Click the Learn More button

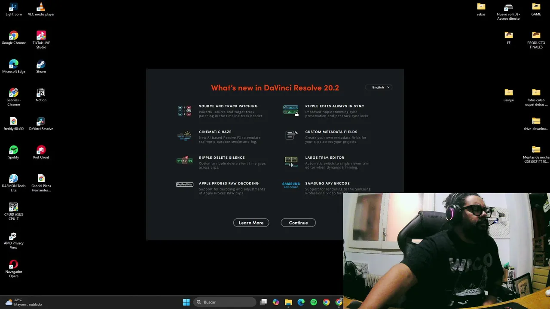251,223
